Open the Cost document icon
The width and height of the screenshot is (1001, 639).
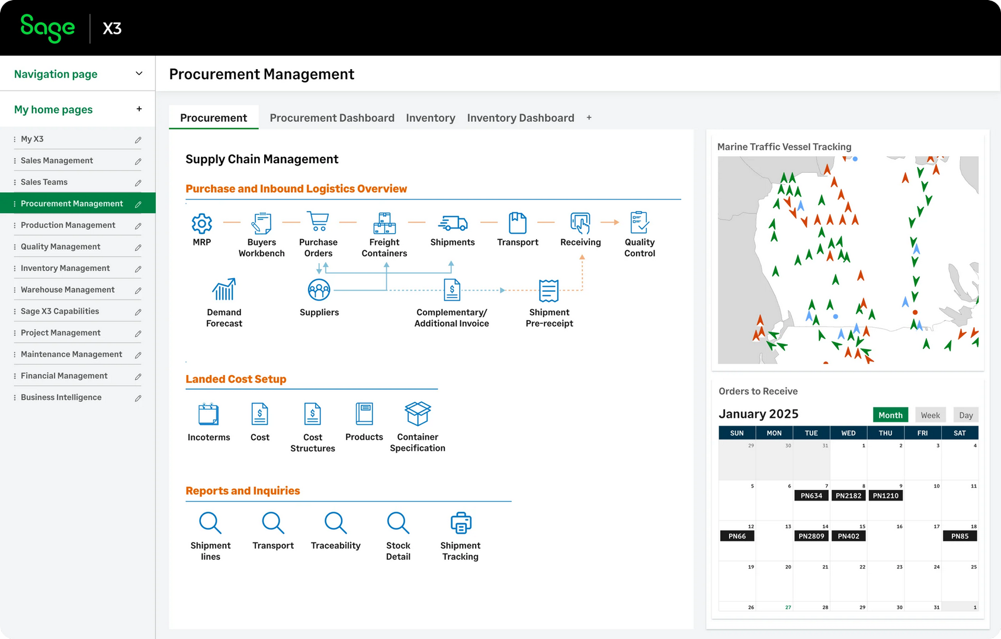260,414
